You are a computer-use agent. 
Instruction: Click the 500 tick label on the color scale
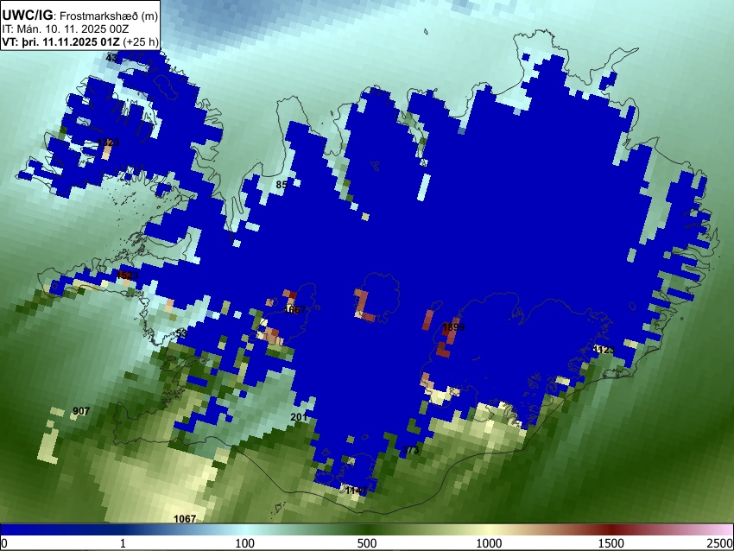click(367, 543)
